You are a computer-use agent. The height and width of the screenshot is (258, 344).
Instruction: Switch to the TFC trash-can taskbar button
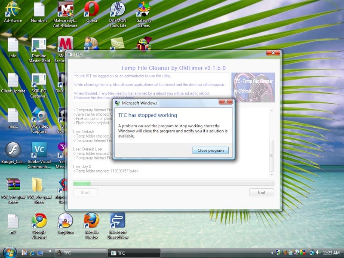click(x=80, y=253)
